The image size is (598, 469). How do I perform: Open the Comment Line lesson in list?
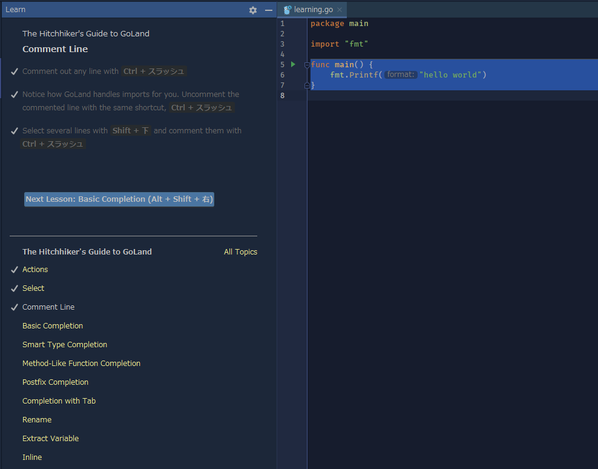(x=48, y=307)
